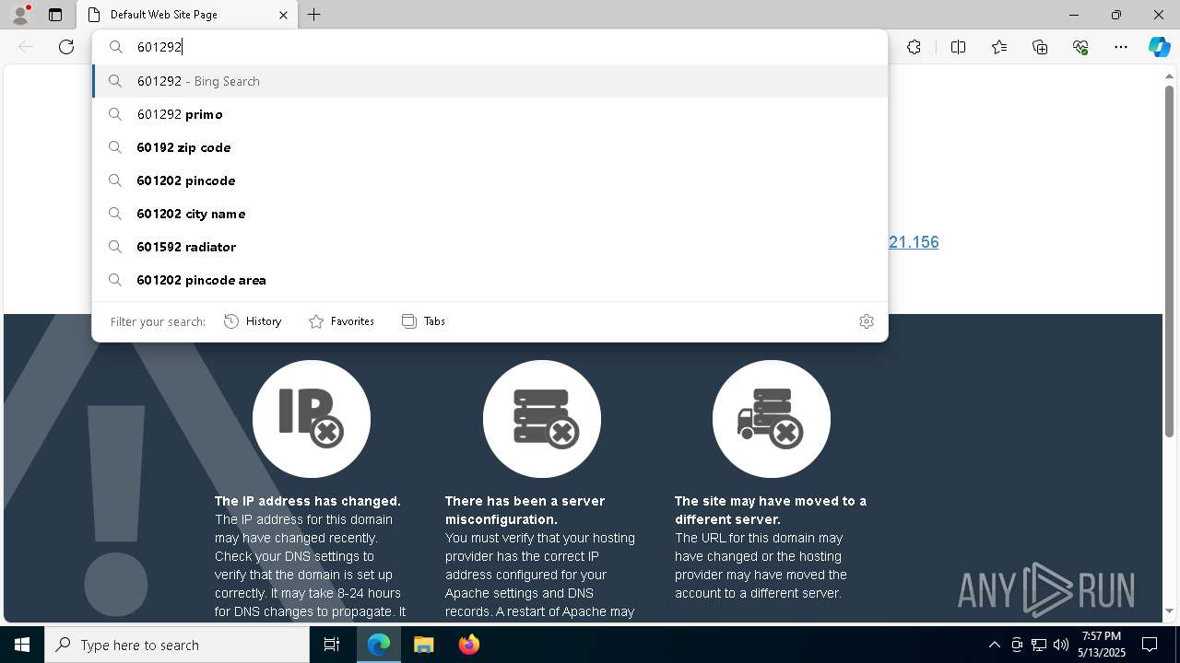Viewport: 1180px width, 663px height.
Task: Open Settings and more ellipsis menu
Action: tap(1121, 47)
